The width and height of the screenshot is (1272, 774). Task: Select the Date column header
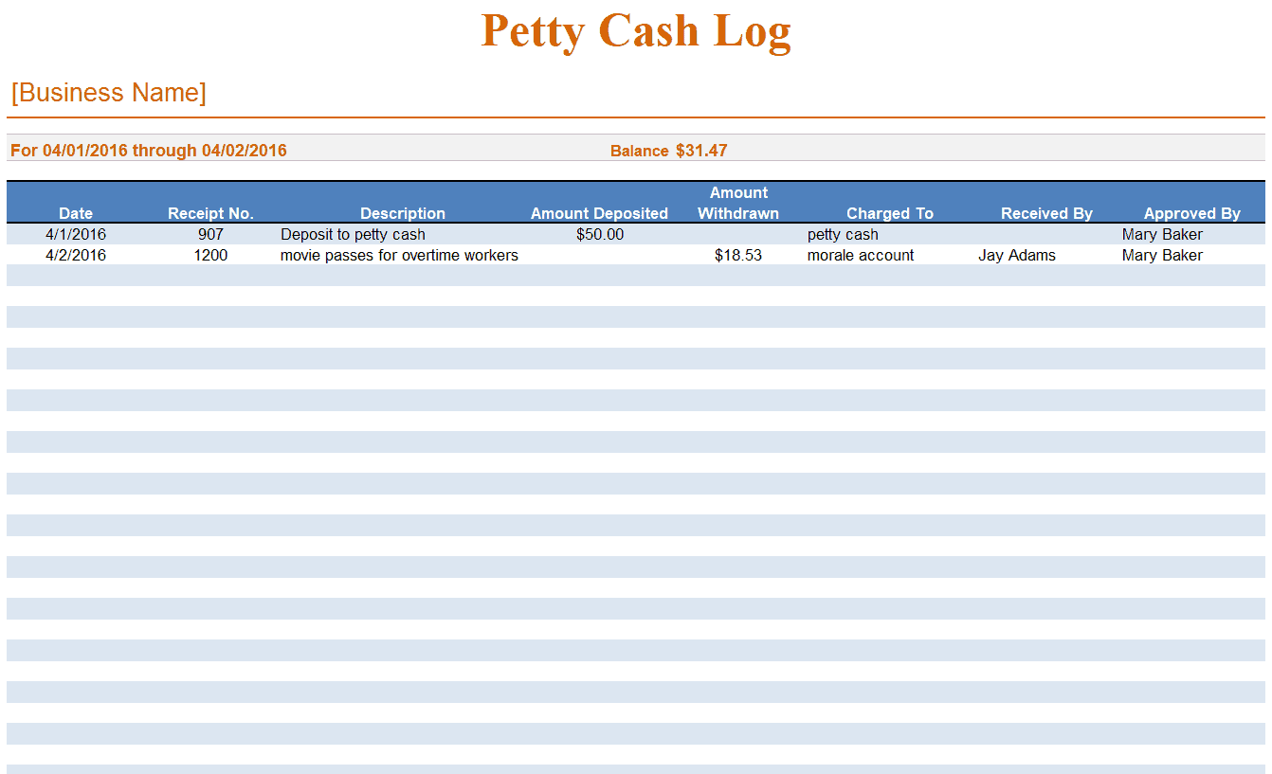click(x=76, y=213)
